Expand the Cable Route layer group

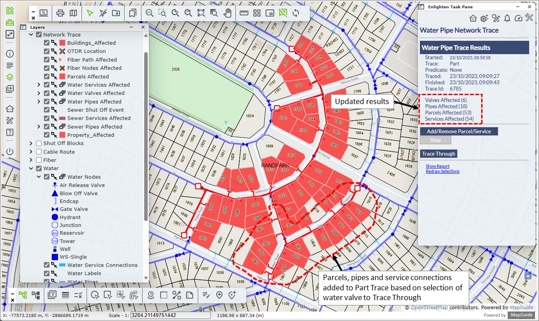[x=31, y=152]
